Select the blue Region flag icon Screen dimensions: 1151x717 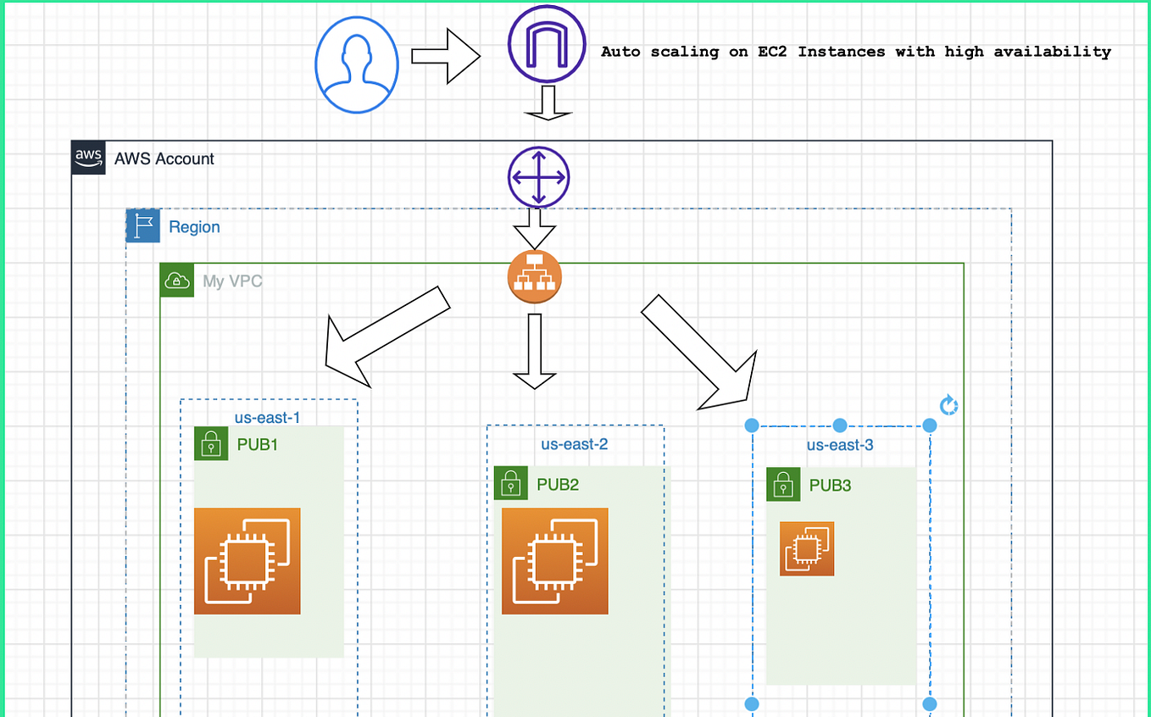[x=142, y=225]
